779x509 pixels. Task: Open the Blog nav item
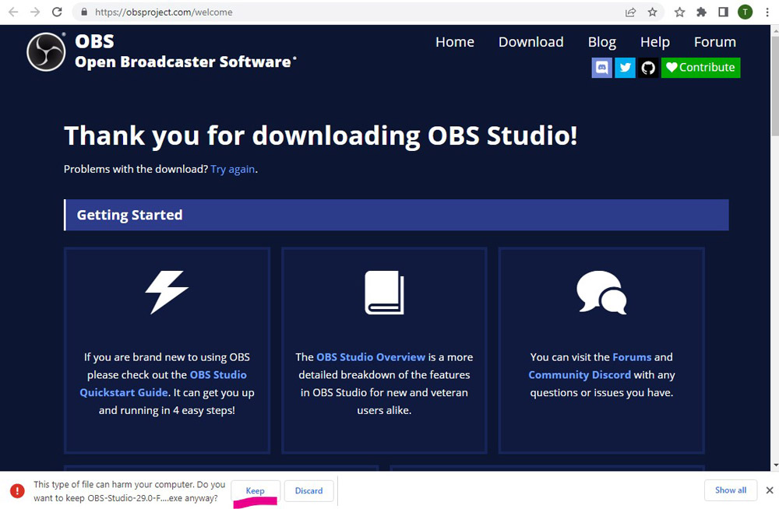click(601, 42)
